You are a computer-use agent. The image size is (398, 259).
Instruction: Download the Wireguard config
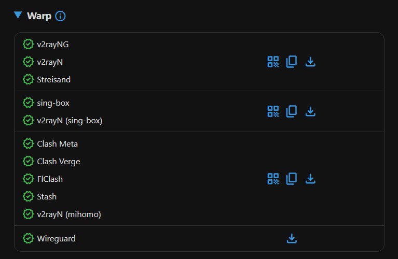(292, 238)
